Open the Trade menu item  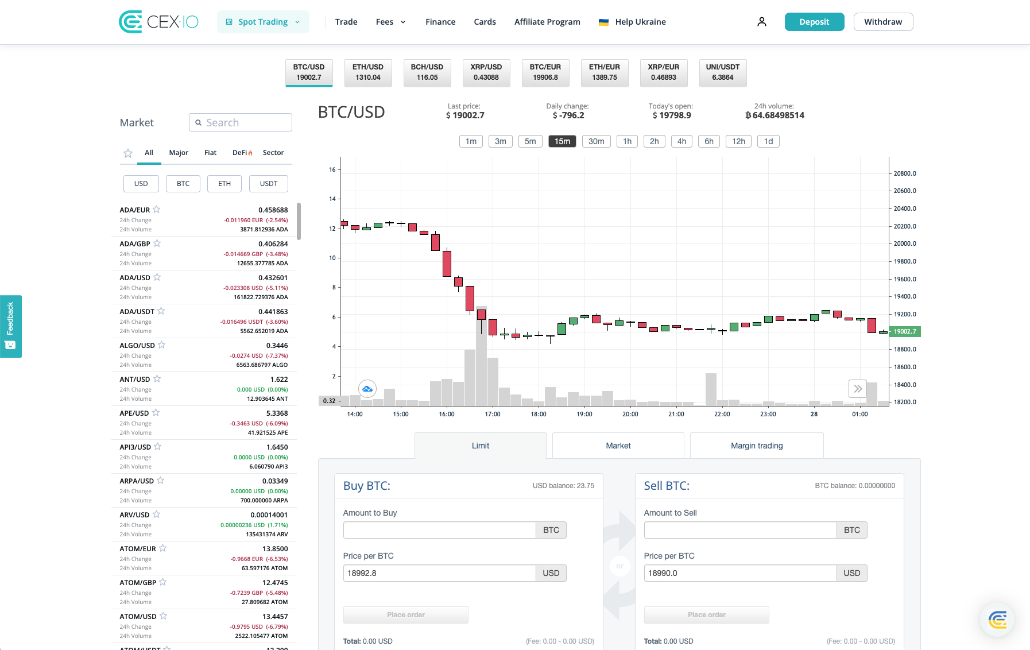(x=346, y=22)
